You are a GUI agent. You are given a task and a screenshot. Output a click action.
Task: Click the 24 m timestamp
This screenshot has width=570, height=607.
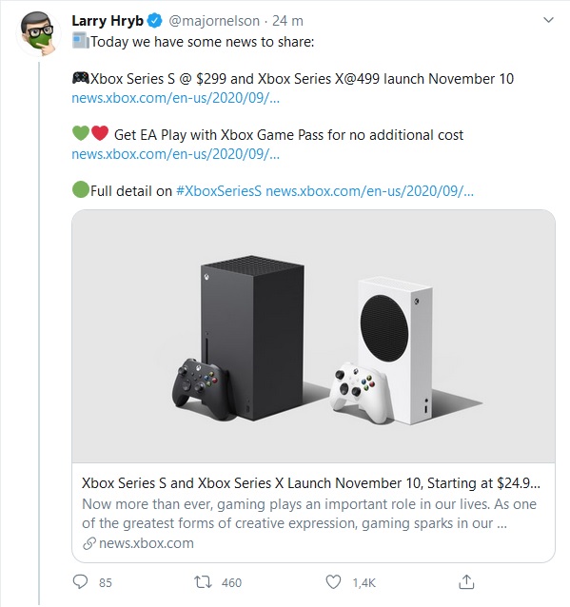click(287, 21)
